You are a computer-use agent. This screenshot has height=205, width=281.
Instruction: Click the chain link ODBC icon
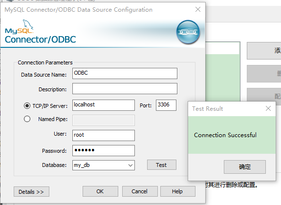pyautogui.click(x=188, y=32)
